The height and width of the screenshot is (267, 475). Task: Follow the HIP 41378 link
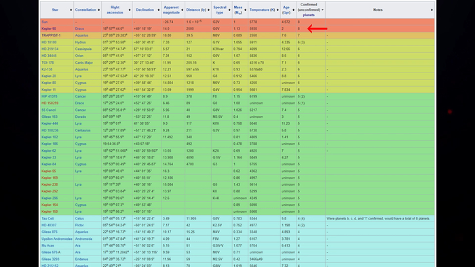[50, 96]
